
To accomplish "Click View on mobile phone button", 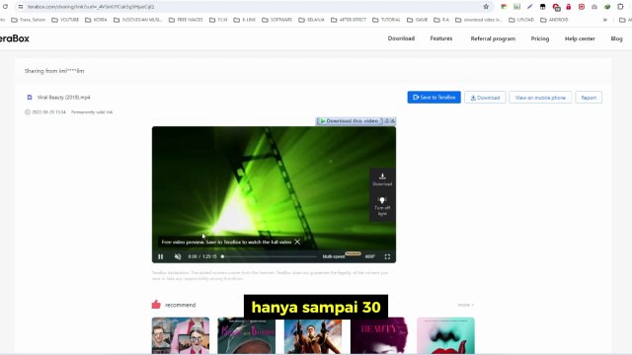I will 540,98.
